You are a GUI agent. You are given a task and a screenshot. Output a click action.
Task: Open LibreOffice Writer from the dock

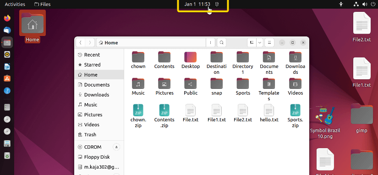pyautogui.click(x=7, y=67)
